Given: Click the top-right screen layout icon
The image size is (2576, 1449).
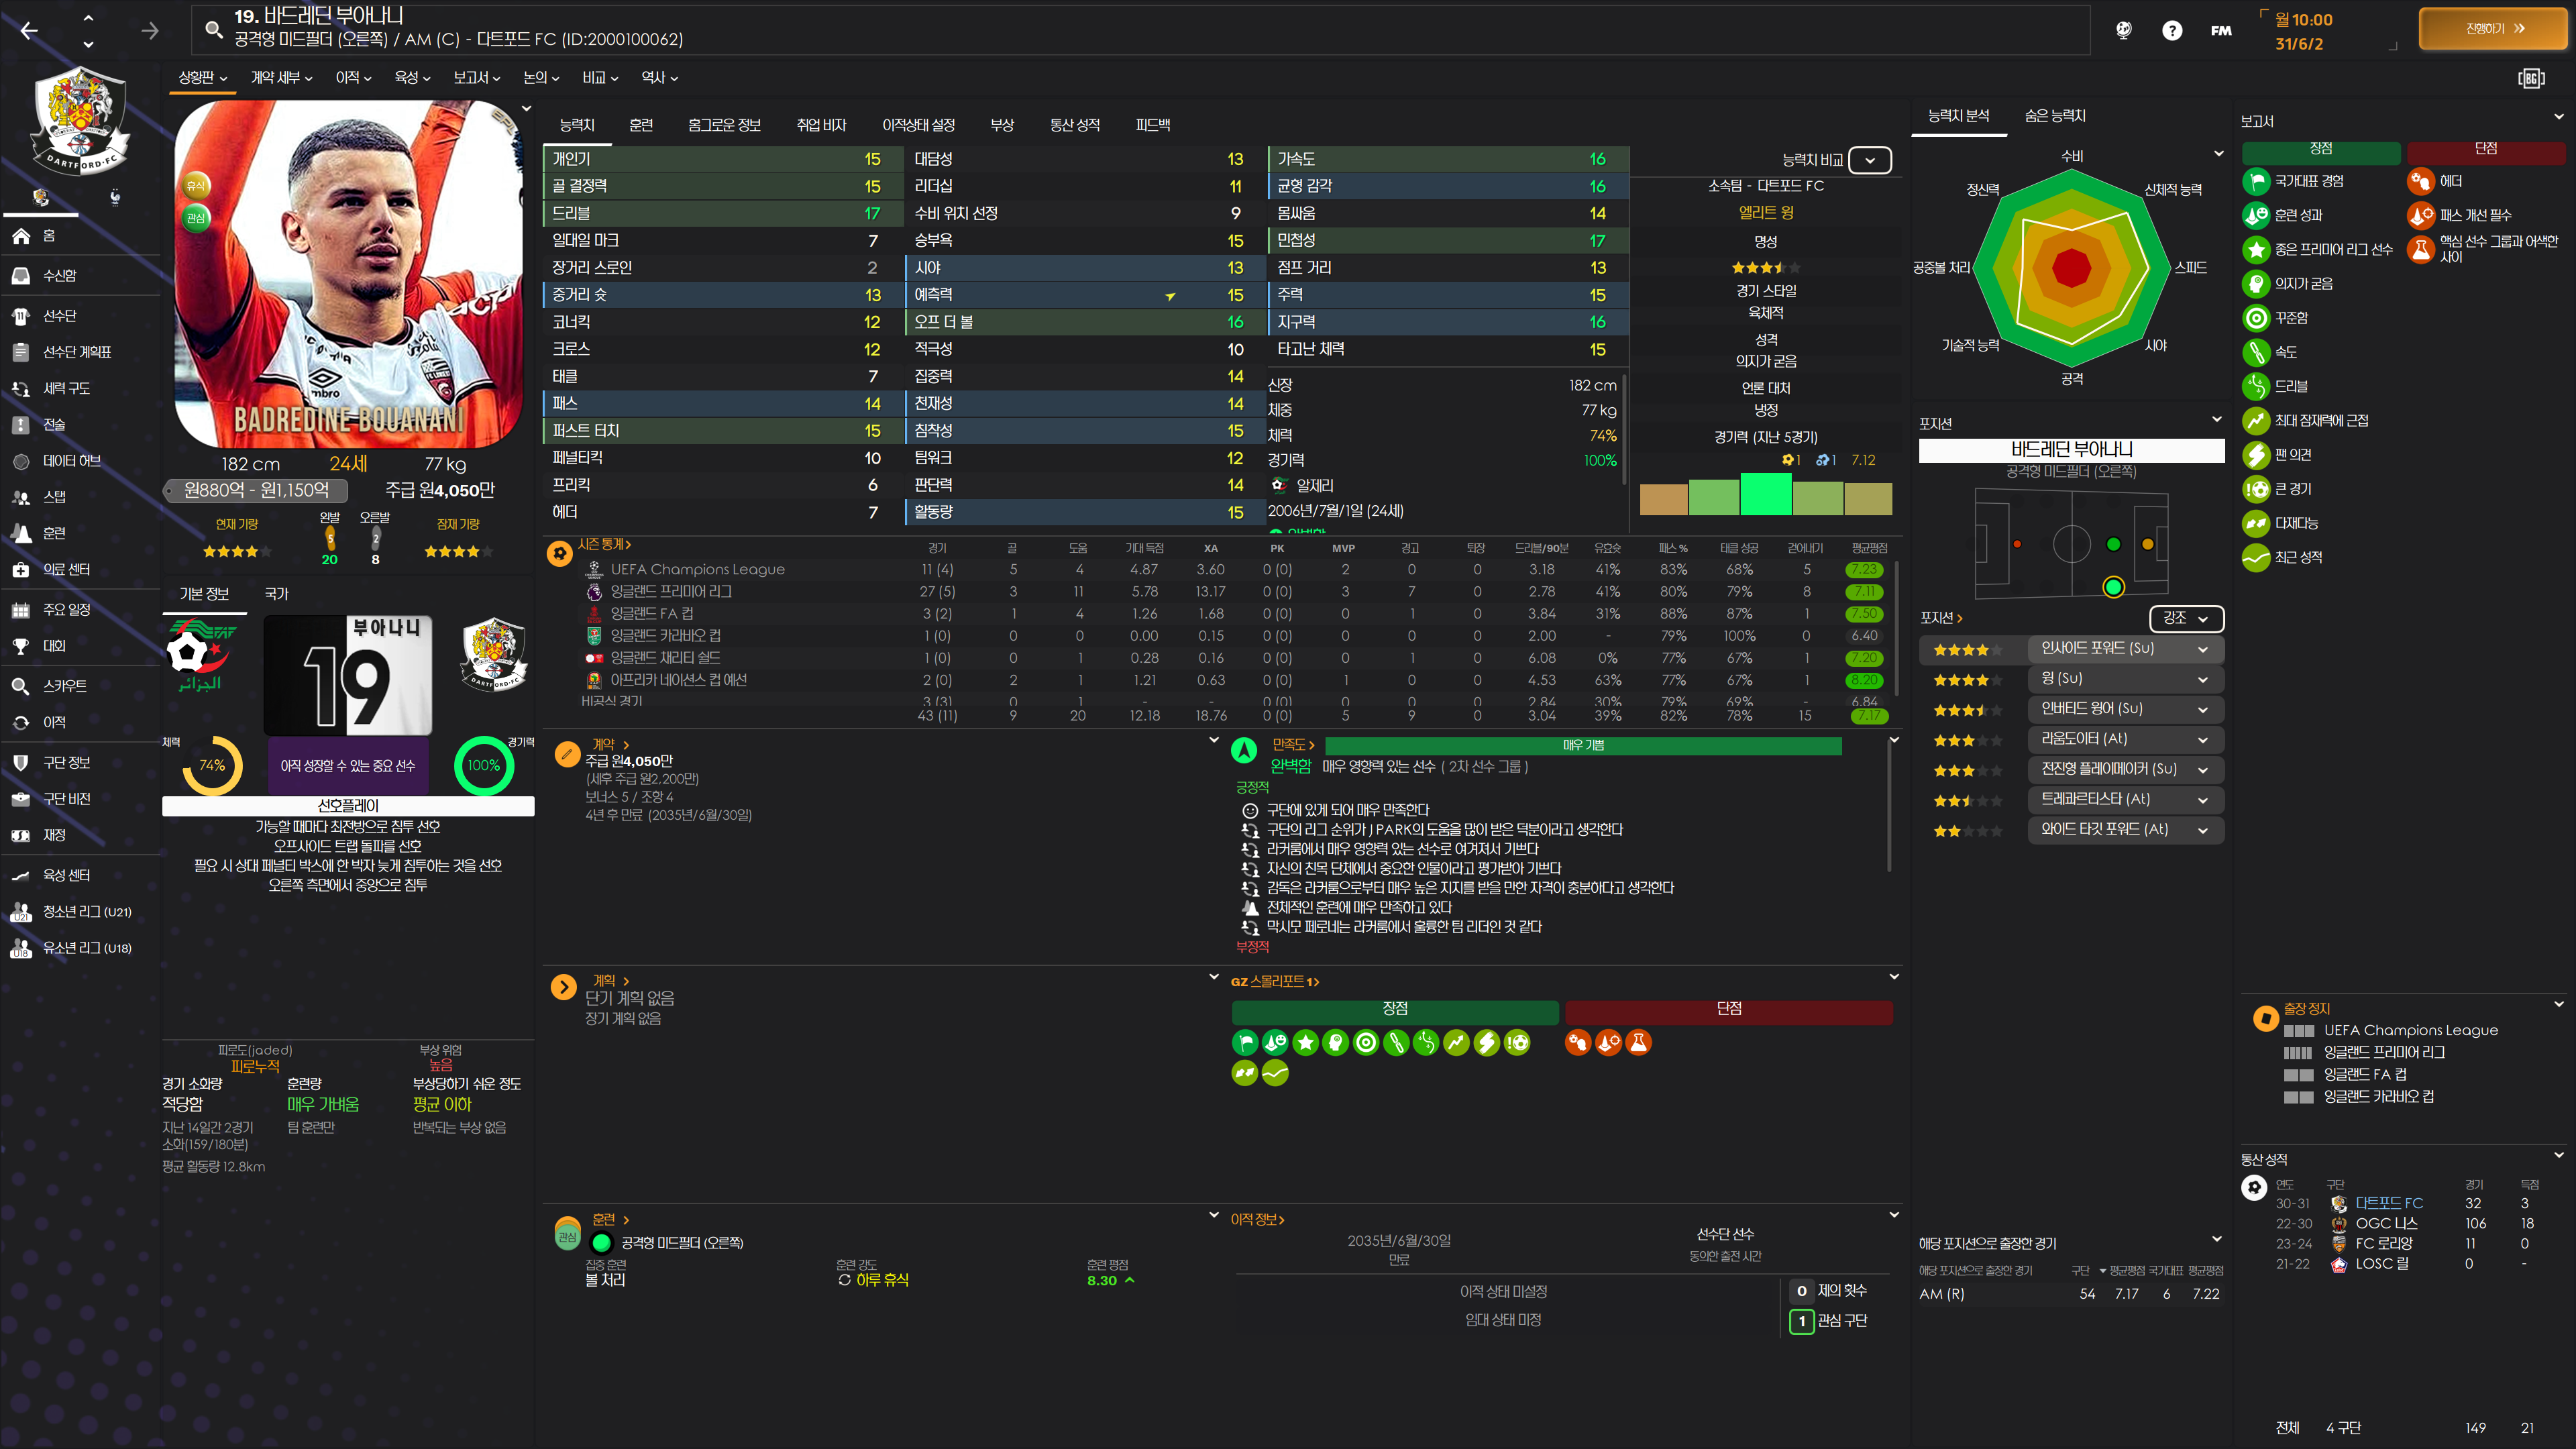Looking at the screenshot, I should pos(2531,78).
